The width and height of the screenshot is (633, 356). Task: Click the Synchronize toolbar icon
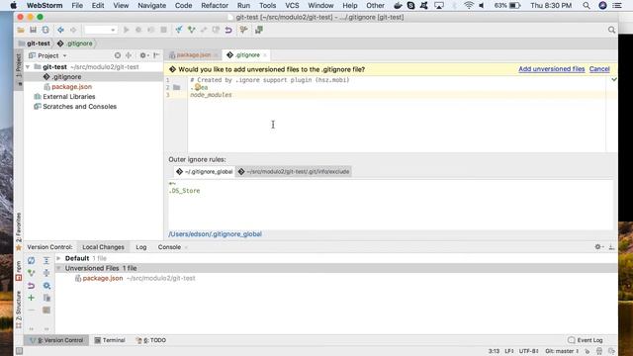point(45,30)
